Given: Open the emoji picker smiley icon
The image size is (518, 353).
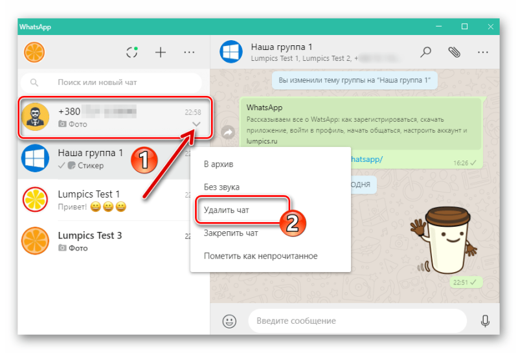Looking at the screenshot, I should 229,321.
